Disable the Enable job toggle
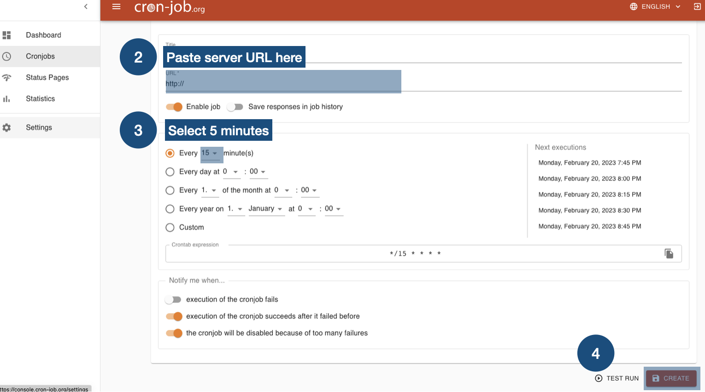Screen dimensions: 705x392 click(174, 107)
